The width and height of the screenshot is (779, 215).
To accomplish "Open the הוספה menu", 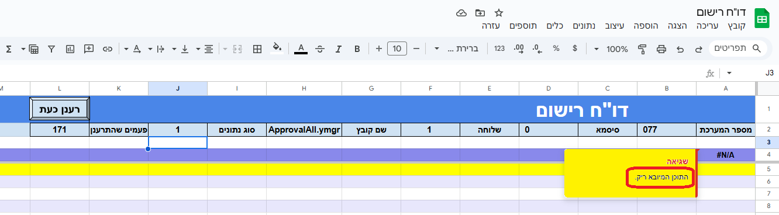I will [646, 26].
